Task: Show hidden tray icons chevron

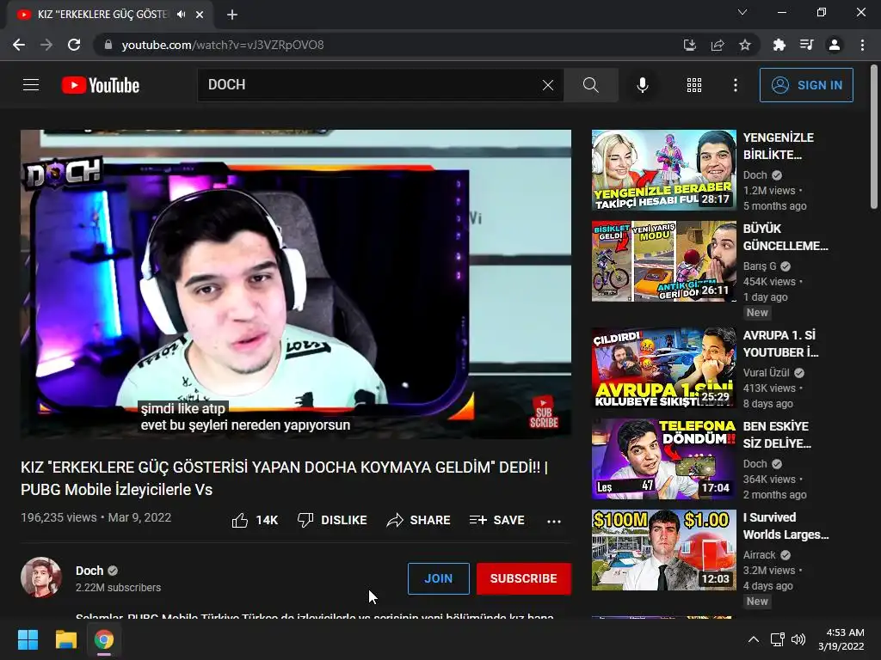Action: point(754,639)
